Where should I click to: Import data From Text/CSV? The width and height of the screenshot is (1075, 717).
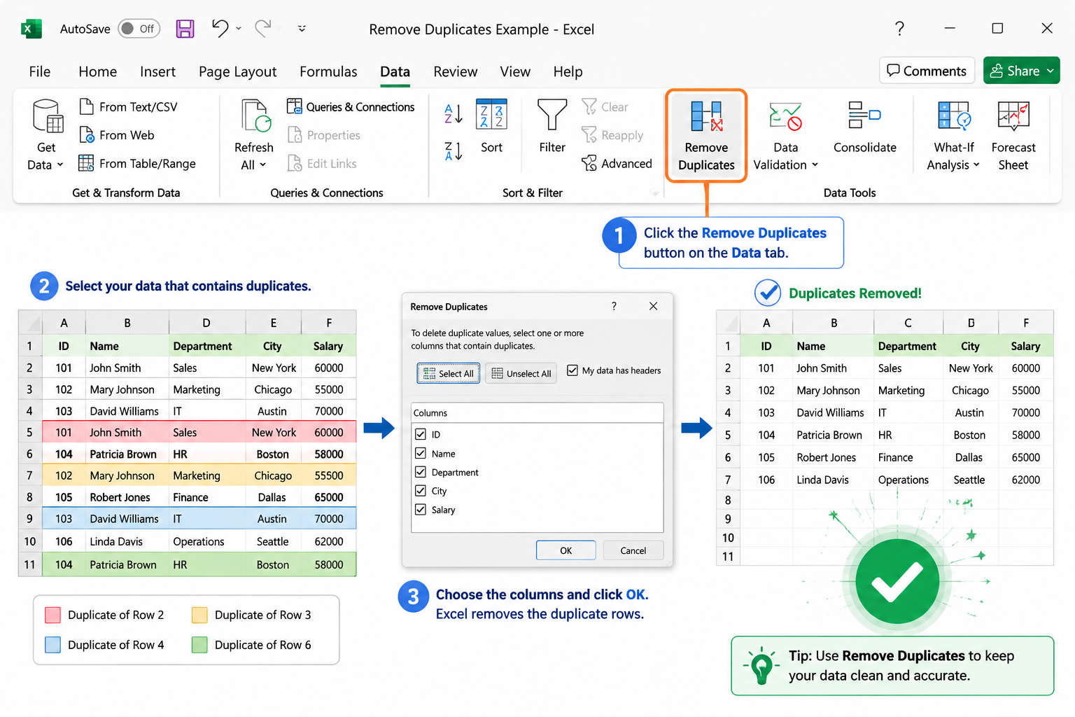point(129,106)
